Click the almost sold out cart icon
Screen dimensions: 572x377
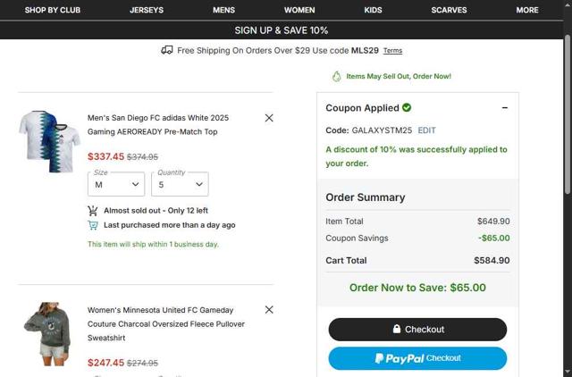tap(93, 211)
